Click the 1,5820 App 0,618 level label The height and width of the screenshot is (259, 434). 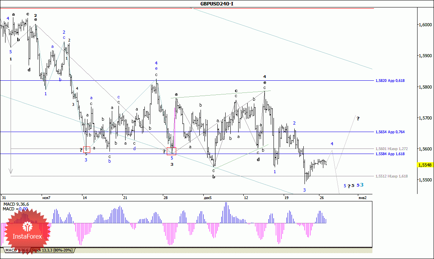390,81
